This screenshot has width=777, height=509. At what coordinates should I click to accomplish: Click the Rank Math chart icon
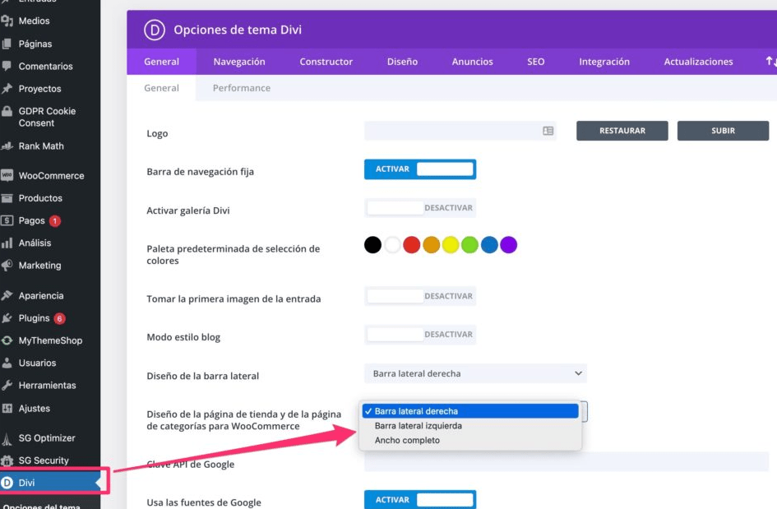(x=7, y=146)
